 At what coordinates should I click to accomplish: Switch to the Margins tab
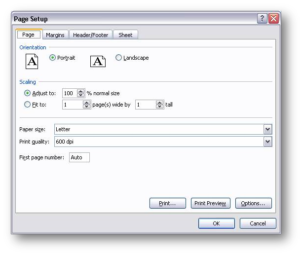tap(55, 35)
